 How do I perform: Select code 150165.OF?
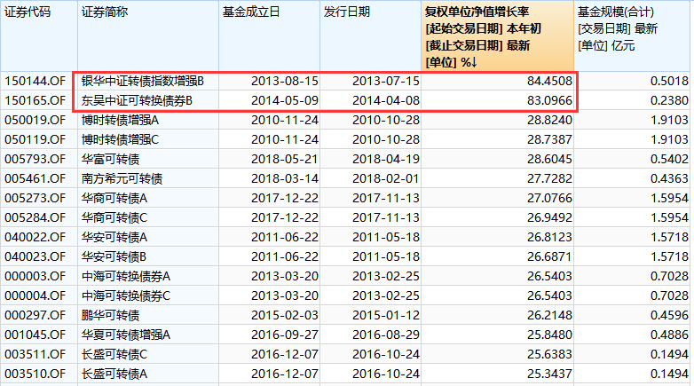(x=35, y=100)
